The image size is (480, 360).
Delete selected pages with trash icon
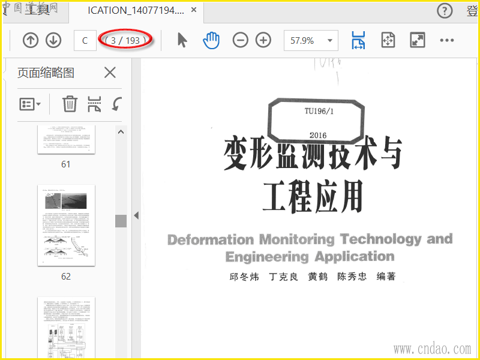point(70,104)
